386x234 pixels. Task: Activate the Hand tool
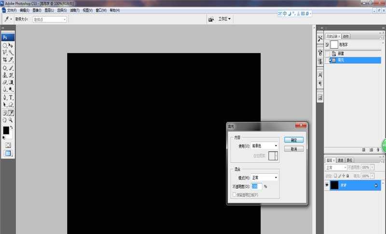pyautogui.click(x=5, y=119)
